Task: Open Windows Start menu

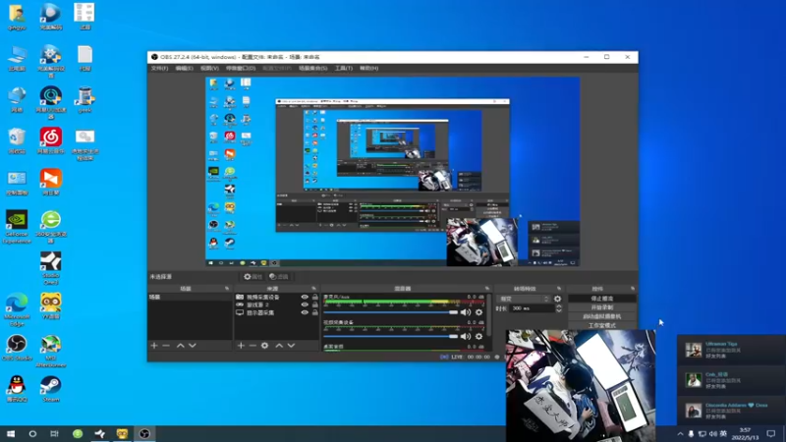Action: (x=11, y=433)
